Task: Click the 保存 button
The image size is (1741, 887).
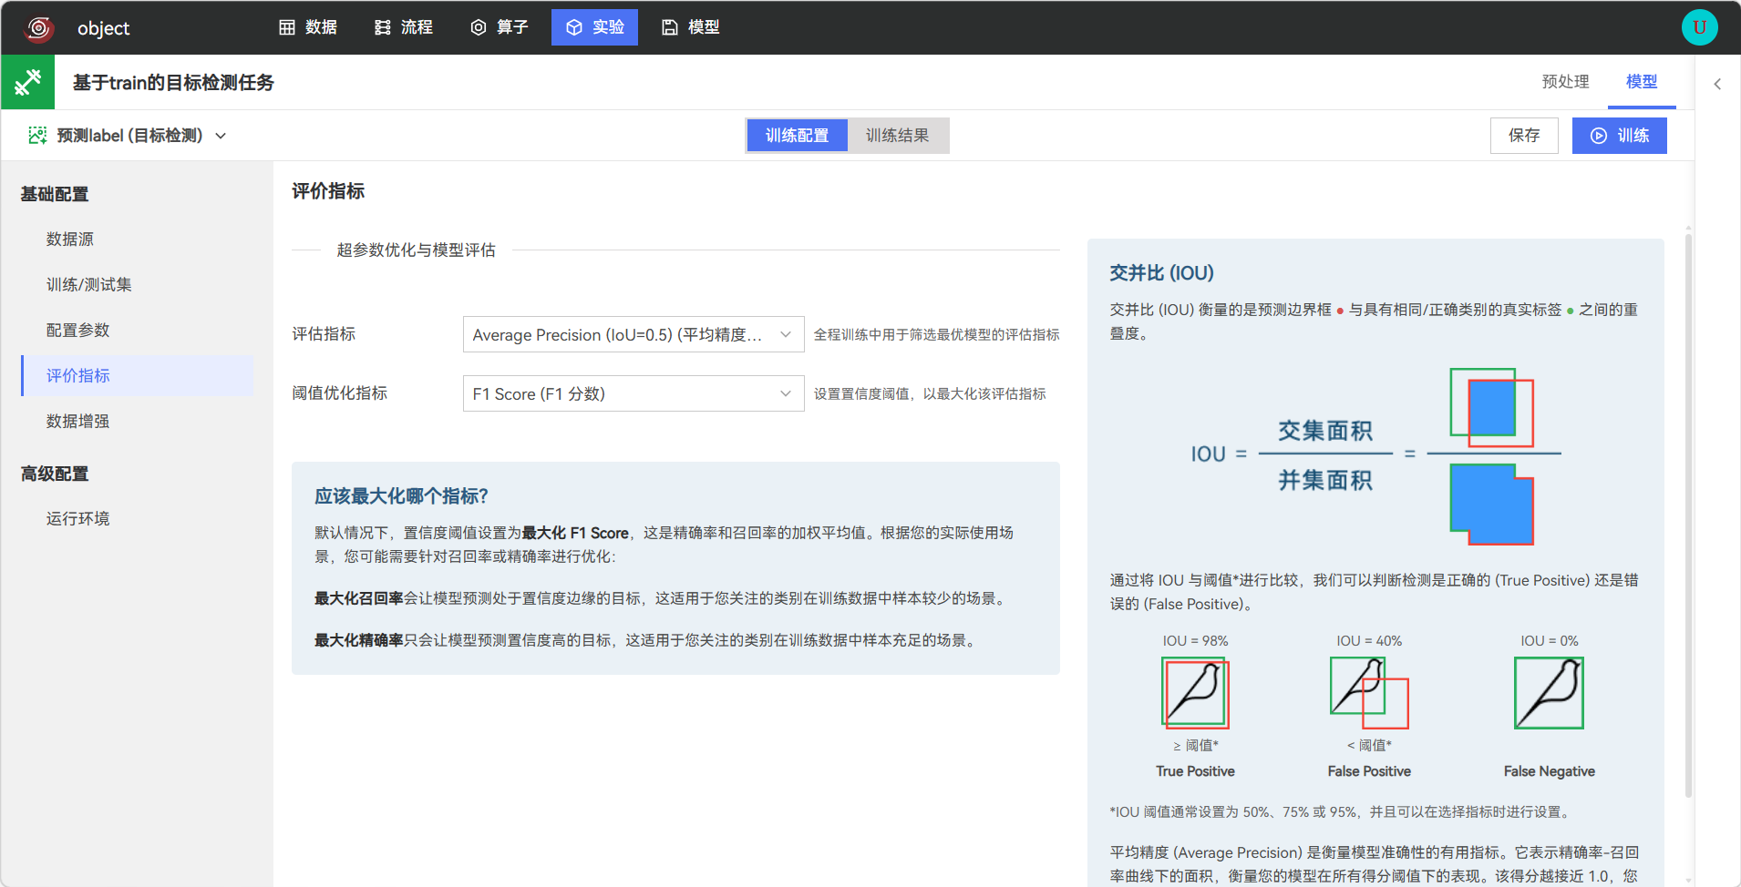Action: [1524, 136]
